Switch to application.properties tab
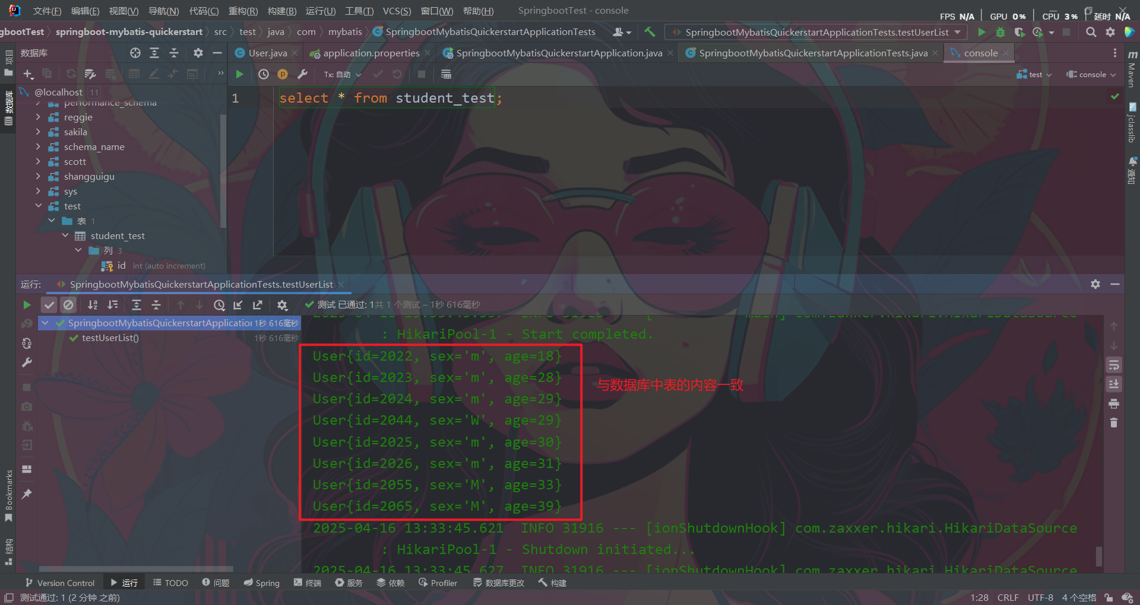Screen dimensions: 1140x605 [x=371, y=53]
